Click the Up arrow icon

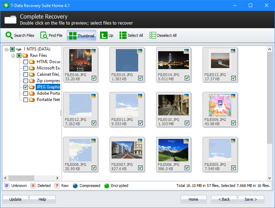click(x=104, y=35)
